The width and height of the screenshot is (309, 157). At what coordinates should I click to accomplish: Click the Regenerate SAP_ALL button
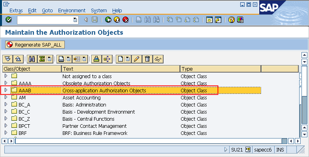click(x=35, y=45)
